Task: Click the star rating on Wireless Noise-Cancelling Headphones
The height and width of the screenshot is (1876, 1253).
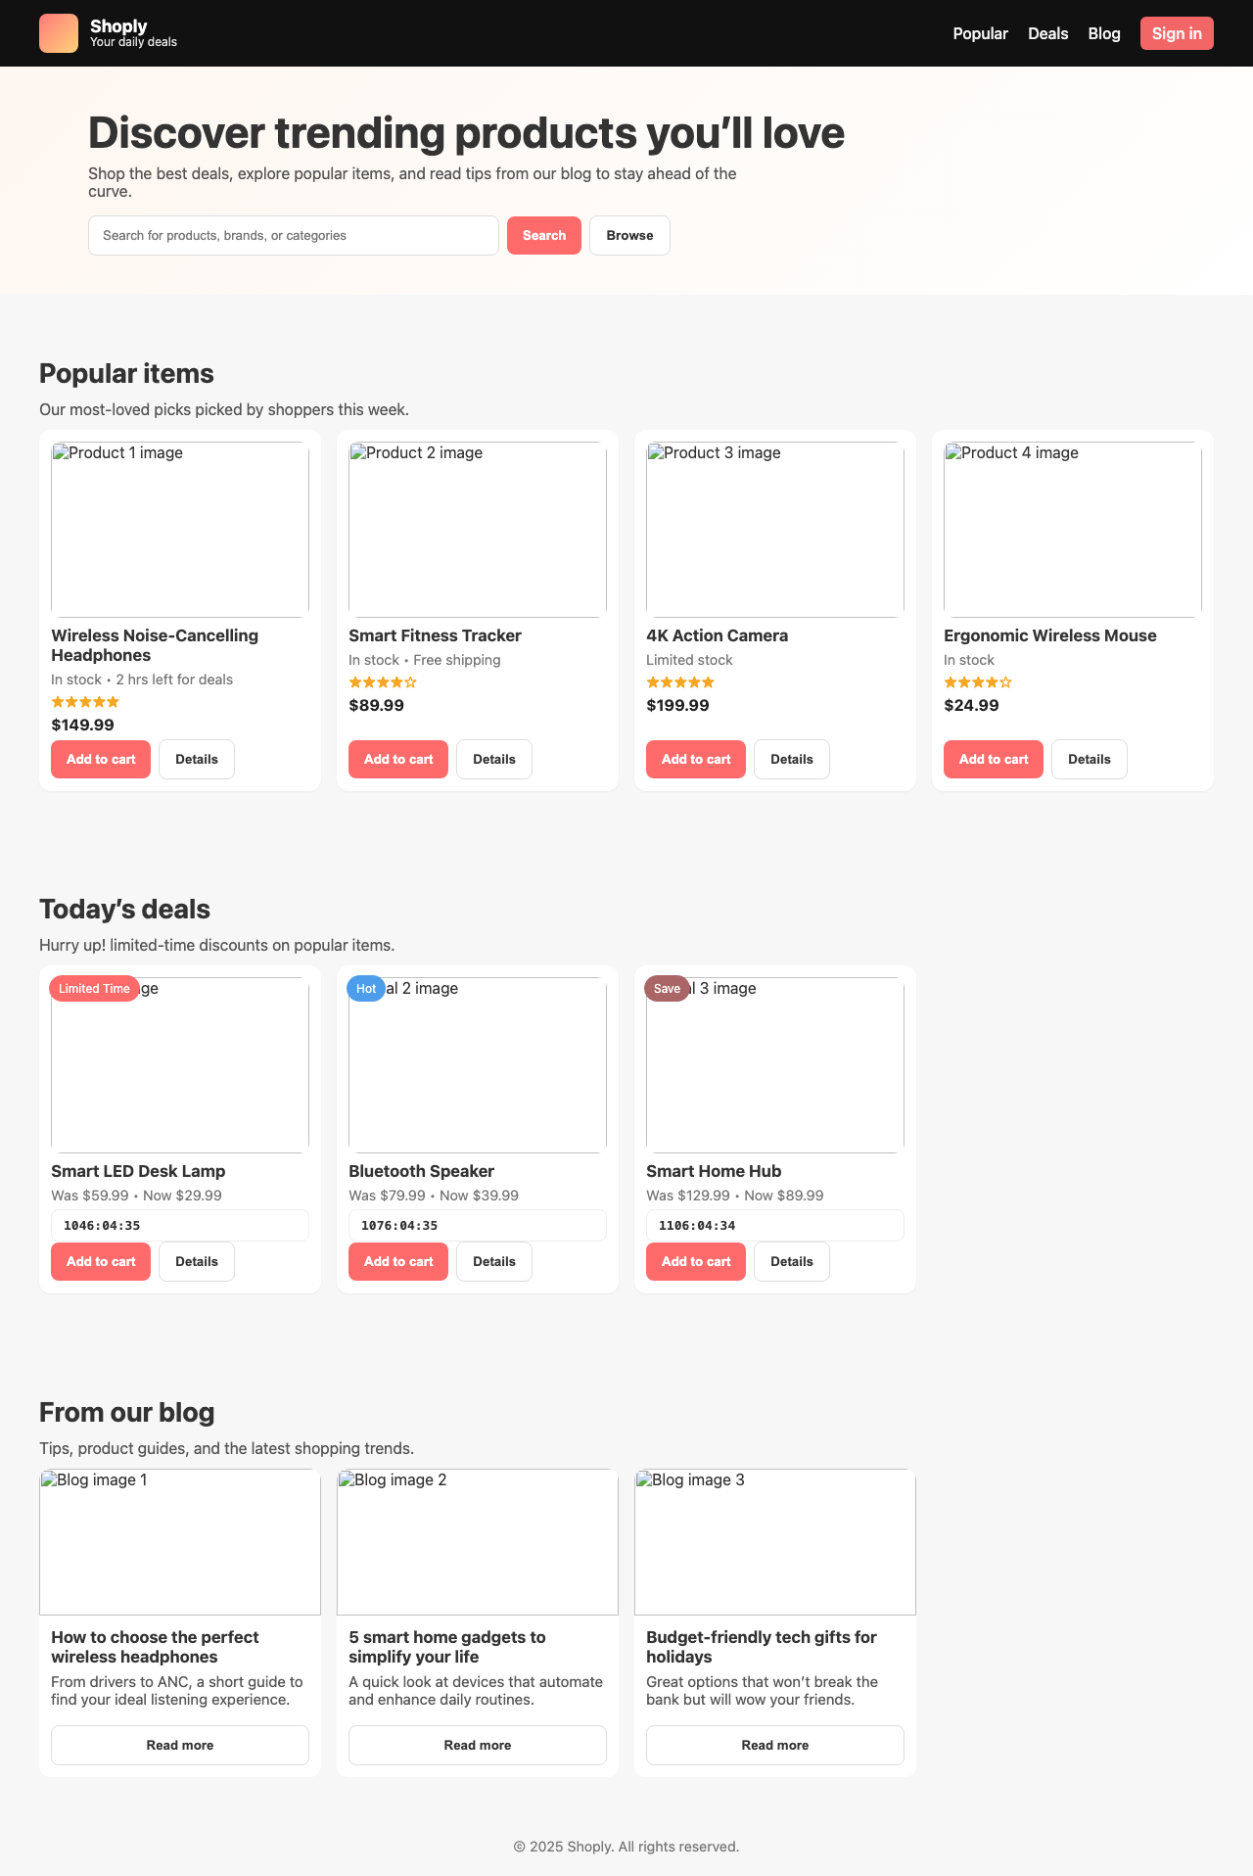Action: pos(84,701)
